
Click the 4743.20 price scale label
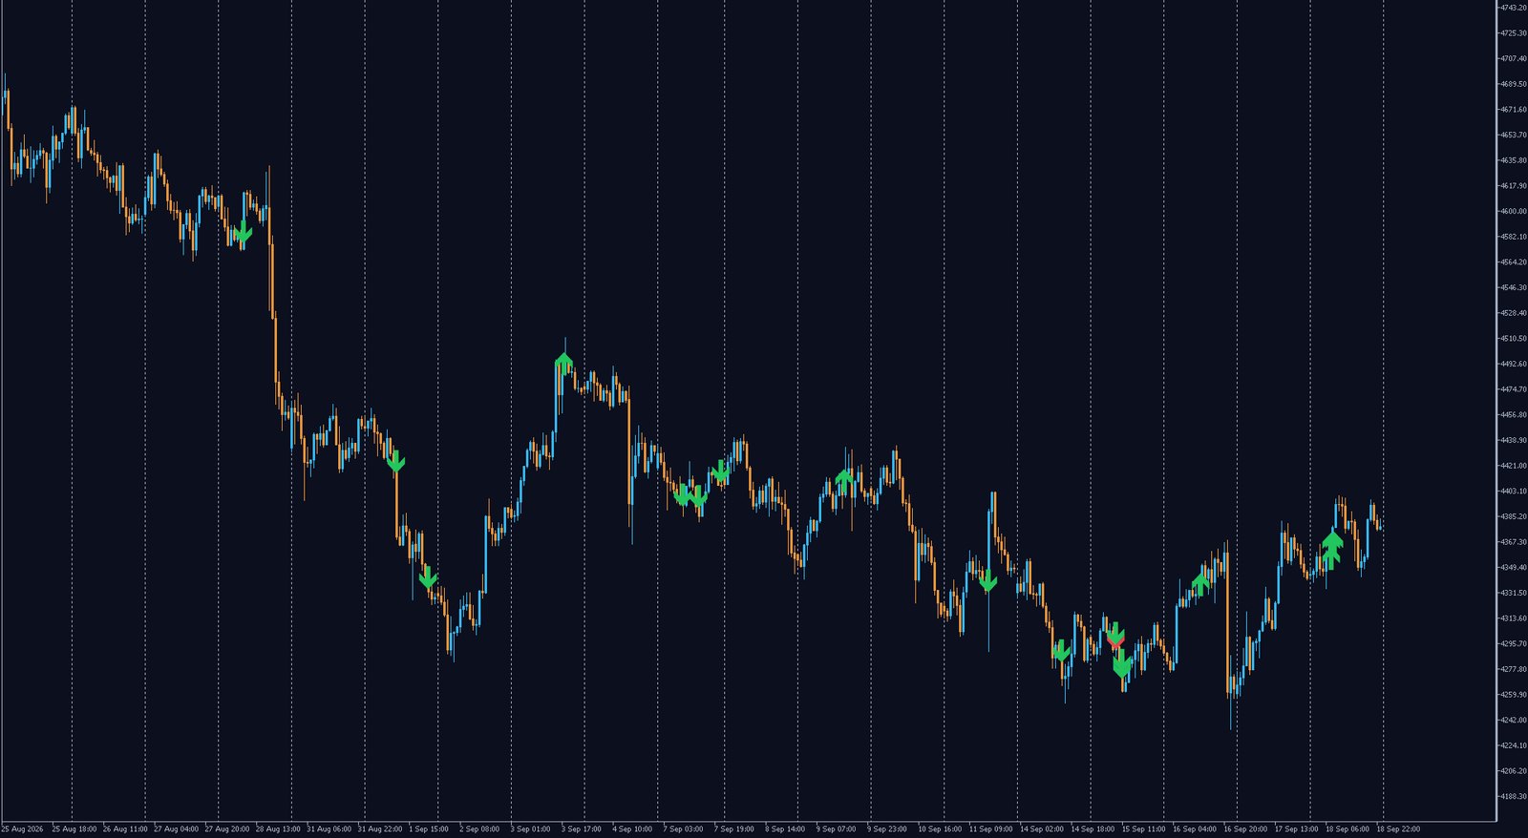coord(1514,8)
